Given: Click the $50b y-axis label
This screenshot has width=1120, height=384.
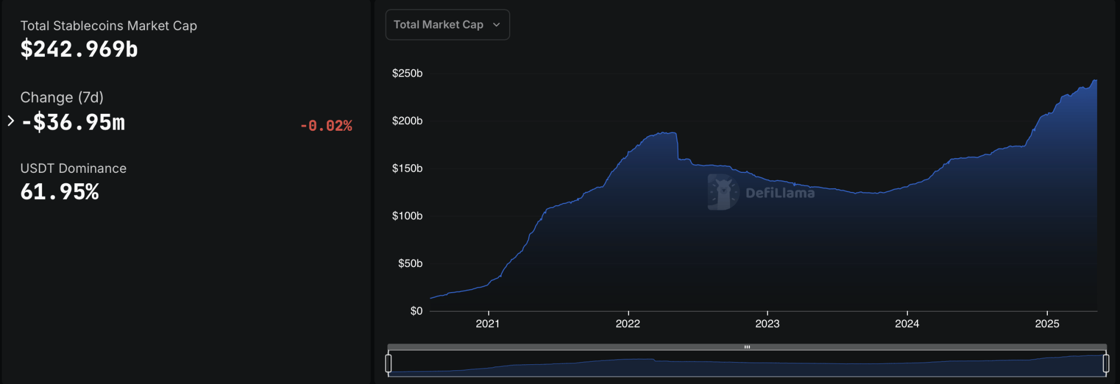Looking at the screenshot, I should pos(410,264).
